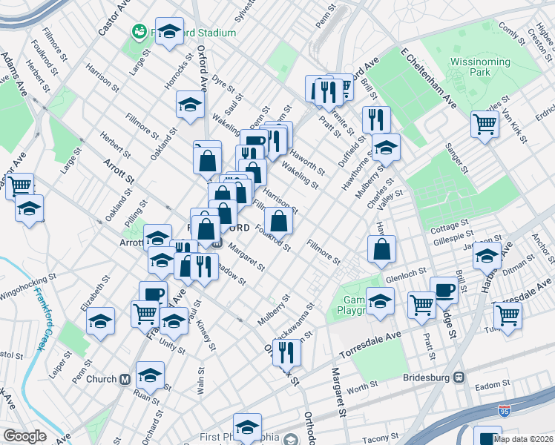
Task: Click the shopping bag marker above Glenloch St
Action: [x=381, y=249]
